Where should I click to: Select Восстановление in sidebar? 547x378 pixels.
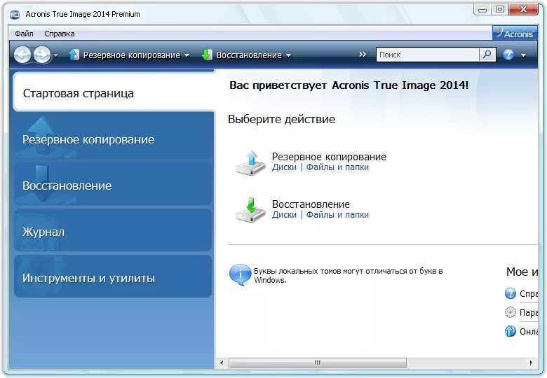click(113, 185)
